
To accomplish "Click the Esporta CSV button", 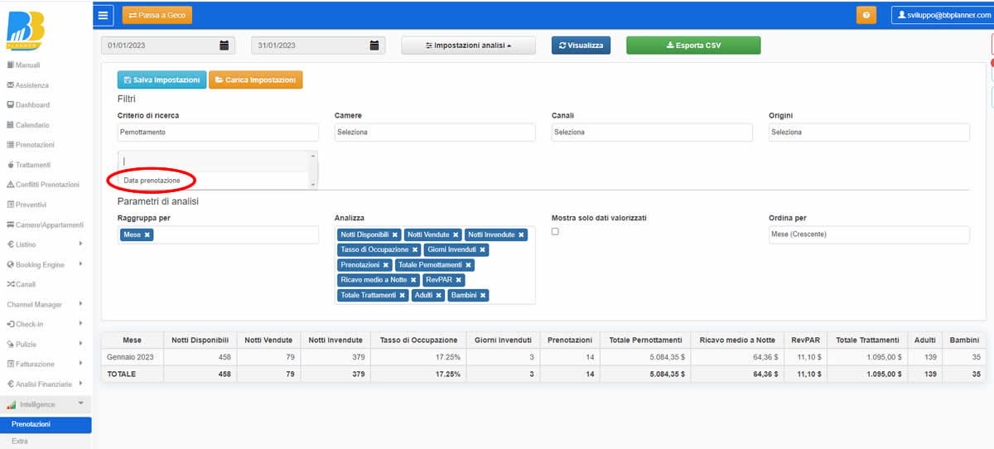I will point(692,46).
